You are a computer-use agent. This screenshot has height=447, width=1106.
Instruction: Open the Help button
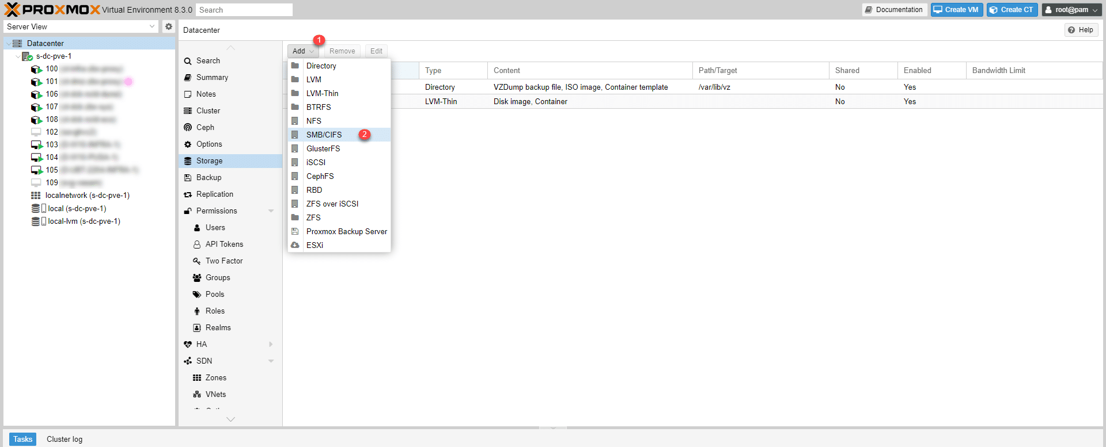click(x=1081, y=30)
